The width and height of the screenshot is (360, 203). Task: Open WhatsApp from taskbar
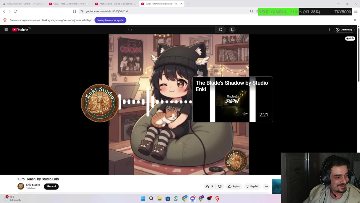click(x=176, y=198)
